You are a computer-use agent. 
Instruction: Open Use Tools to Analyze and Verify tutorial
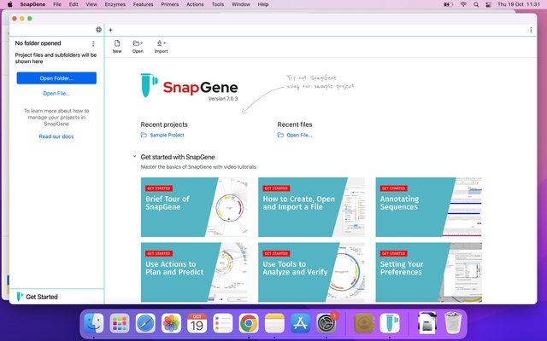point(311,272)
